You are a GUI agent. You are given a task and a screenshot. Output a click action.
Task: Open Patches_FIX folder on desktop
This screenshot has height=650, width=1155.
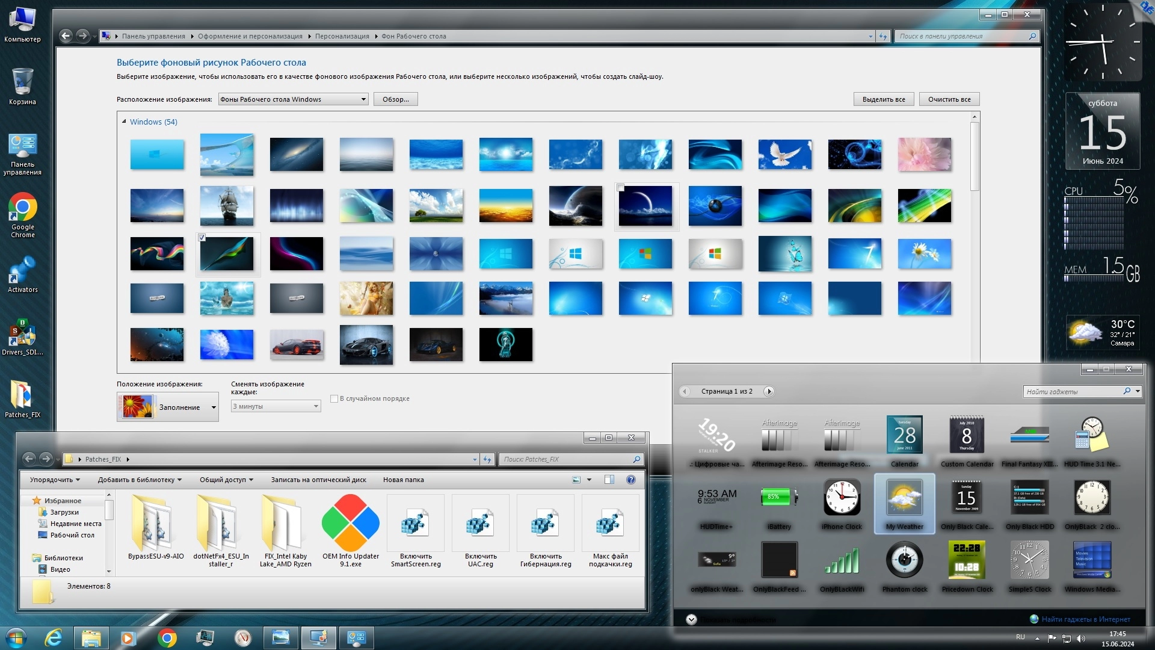23,395
